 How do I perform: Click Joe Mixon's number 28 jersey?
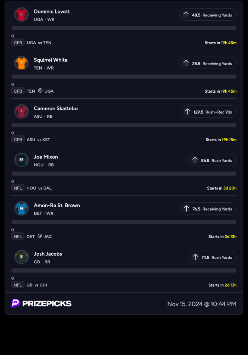pos(21,160)
